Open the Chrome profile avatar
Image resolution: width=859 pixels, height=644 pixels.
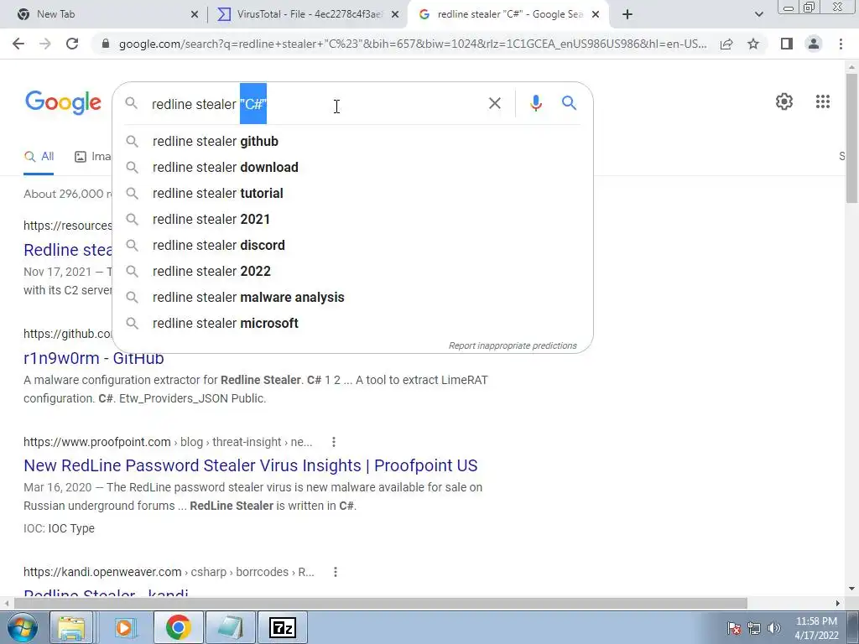(x=814, y=44)
